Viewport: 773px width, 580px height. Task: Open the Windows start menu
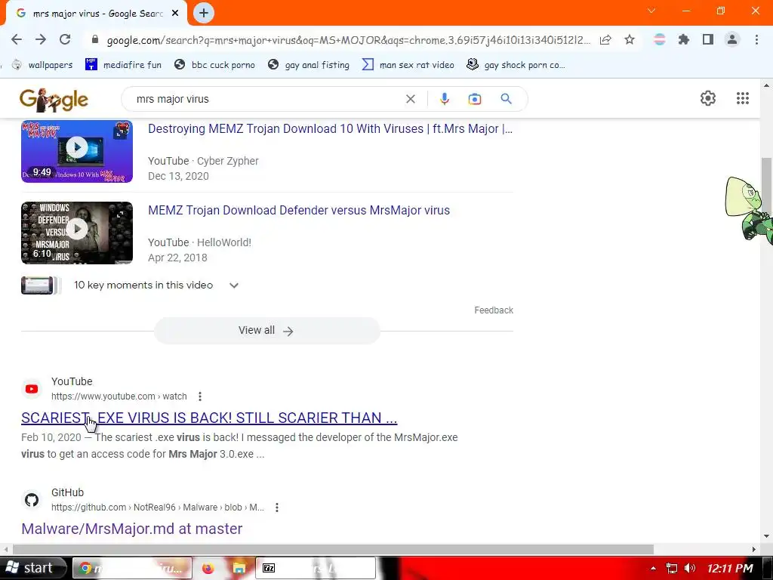(32, 568)
